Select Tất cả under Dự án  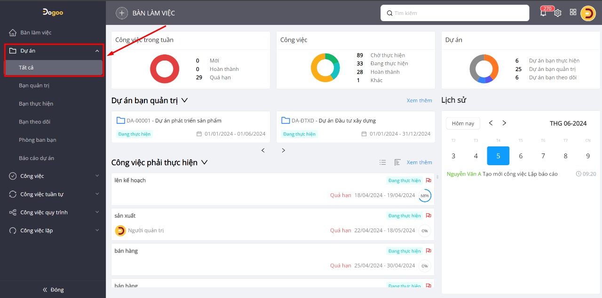53,68
